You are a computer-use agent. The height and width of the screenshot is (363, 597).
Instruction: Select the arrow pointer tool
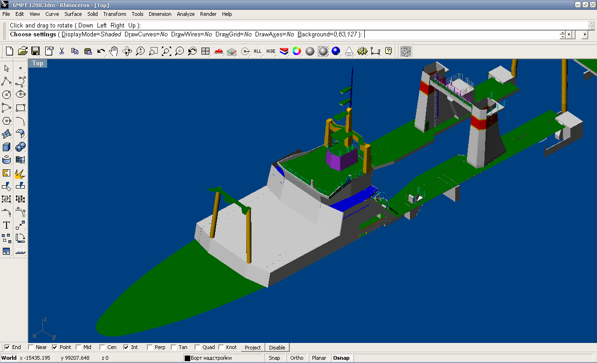click(x=7, y=69)
